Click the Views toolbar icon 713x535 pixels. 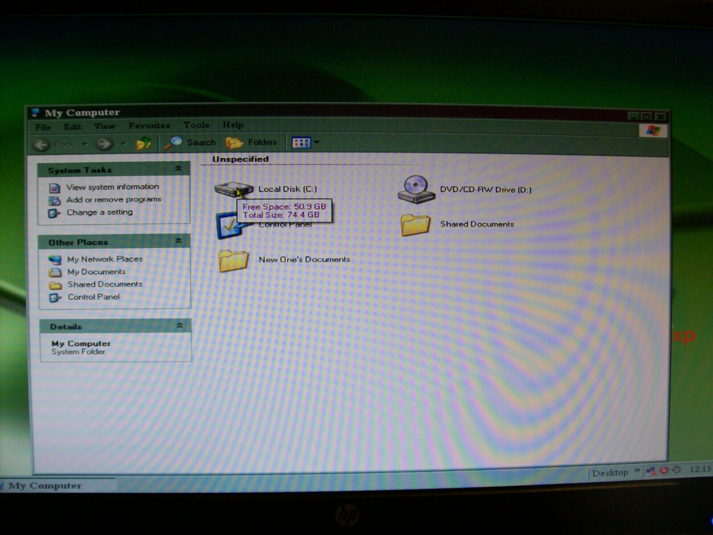point(301,143)
